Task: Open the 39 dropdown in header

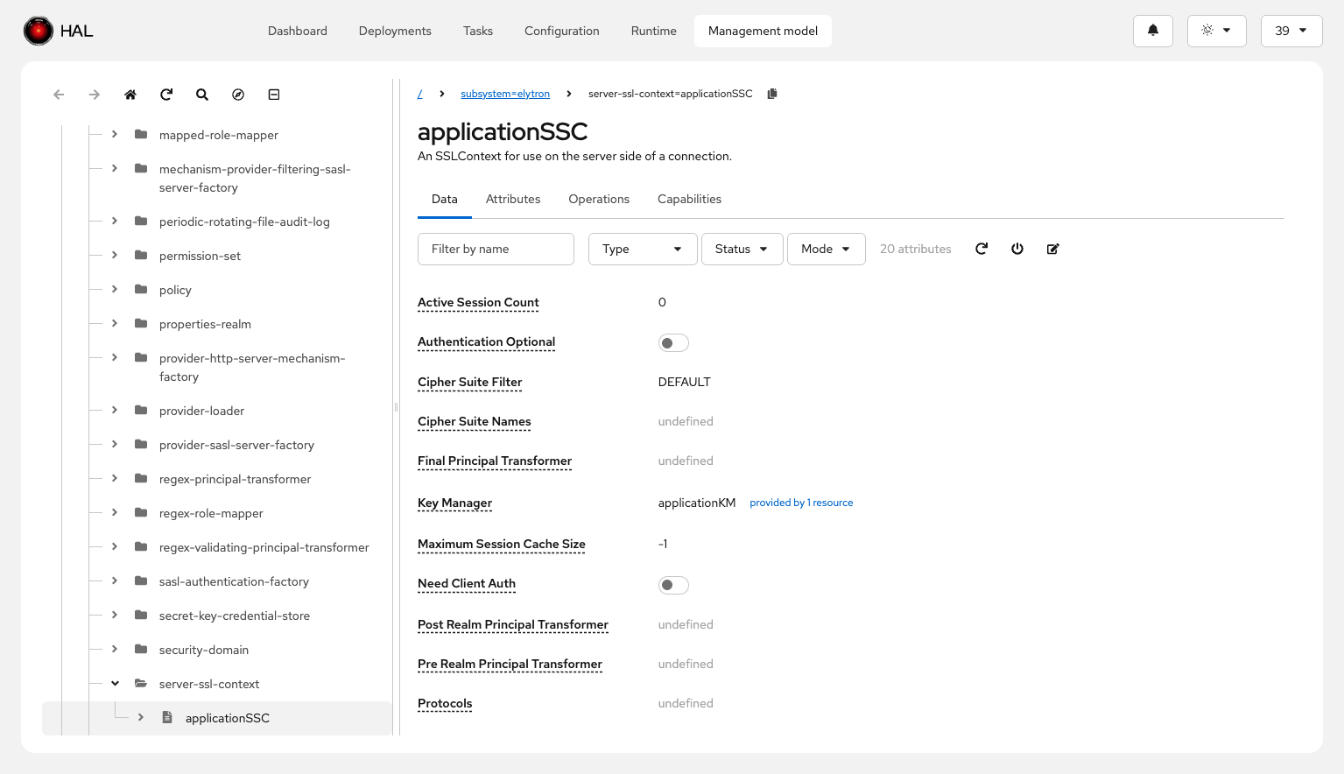Action: point(1291,31)
